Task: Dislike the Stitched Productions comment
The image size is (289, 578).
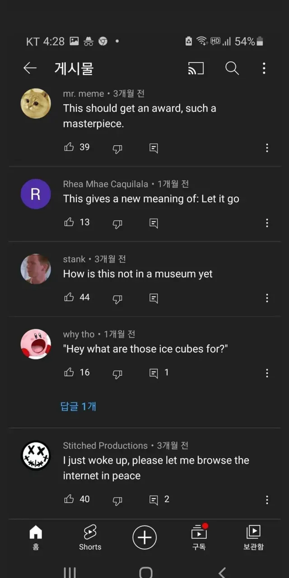Action: click(117, 500)
